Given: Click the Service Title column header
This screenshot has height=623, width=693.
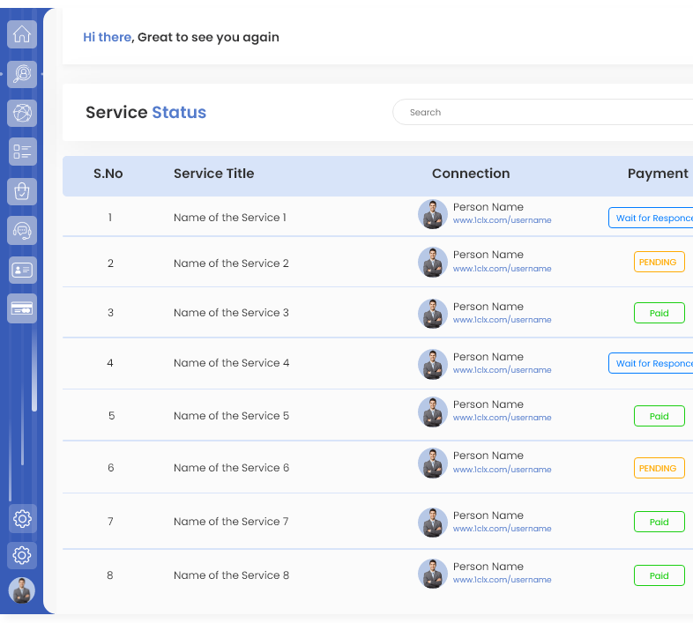Looking at the screenshot, I should tap(214, 174).
